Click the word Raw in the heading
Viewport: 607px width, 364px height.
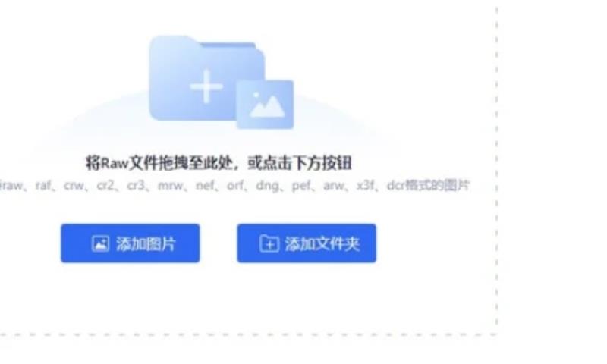[115, 164]
